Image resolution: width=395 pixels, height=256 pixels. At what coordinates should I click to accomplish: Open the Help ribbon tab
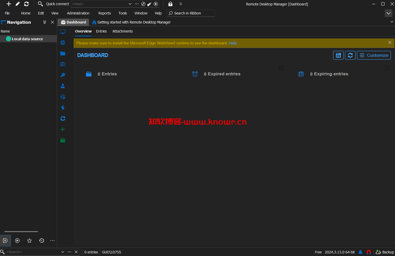158,13
